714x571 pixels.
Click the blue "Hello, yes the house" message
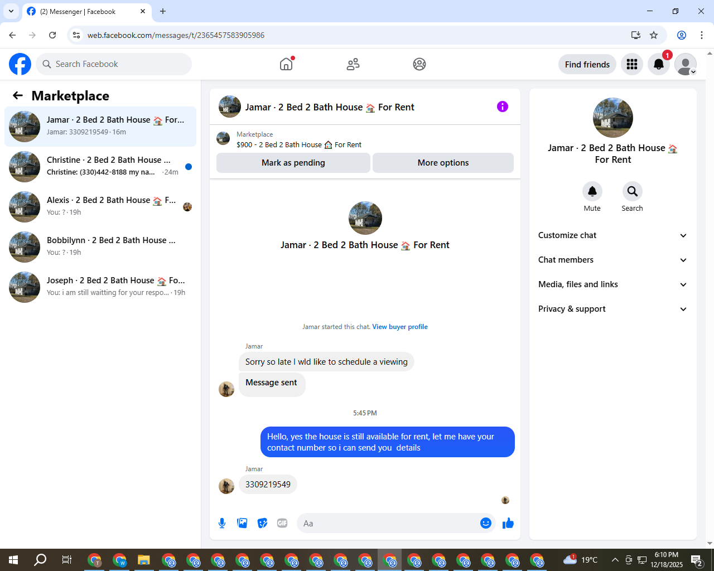point(388,442)
